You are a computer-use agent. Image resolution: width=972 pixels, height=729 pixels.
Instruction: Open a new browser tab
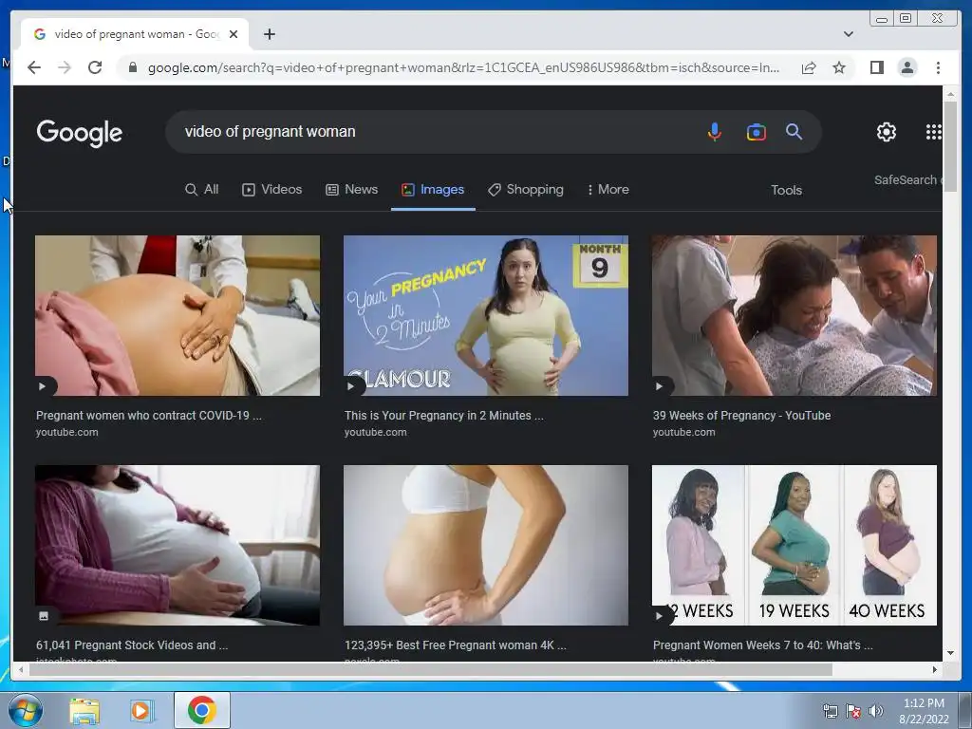click(x=269, y=34)
